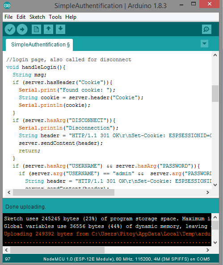Click 'Serial.println("Disconnection");' line
Image resolution: width=223 pixels, height=265 pixels.
pyautogui.click(x=68, y=128)
